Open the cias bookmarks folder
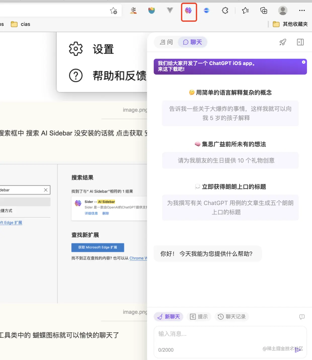Screen dimensions: 312x360 pyautogui.click(x=21, y=24)
